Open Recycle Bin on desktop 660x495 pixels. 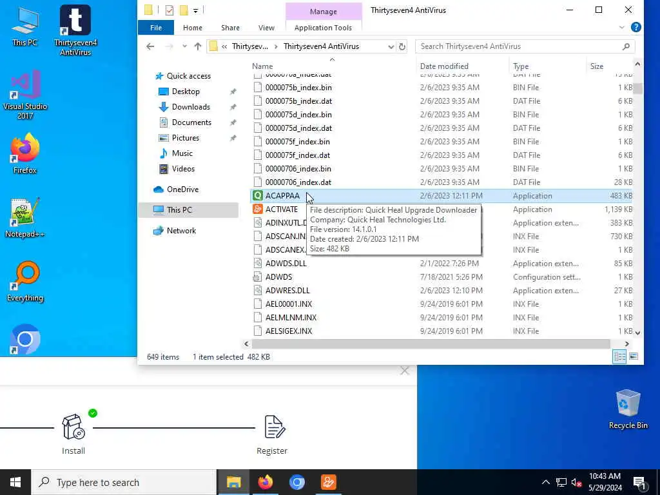coord(628,409)
